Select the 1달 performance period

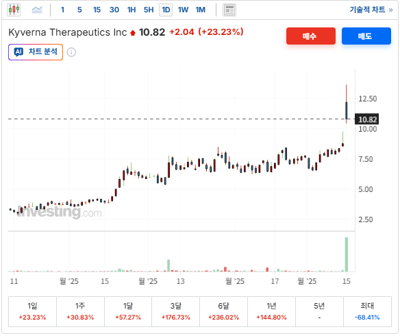[x=128, y=311]
